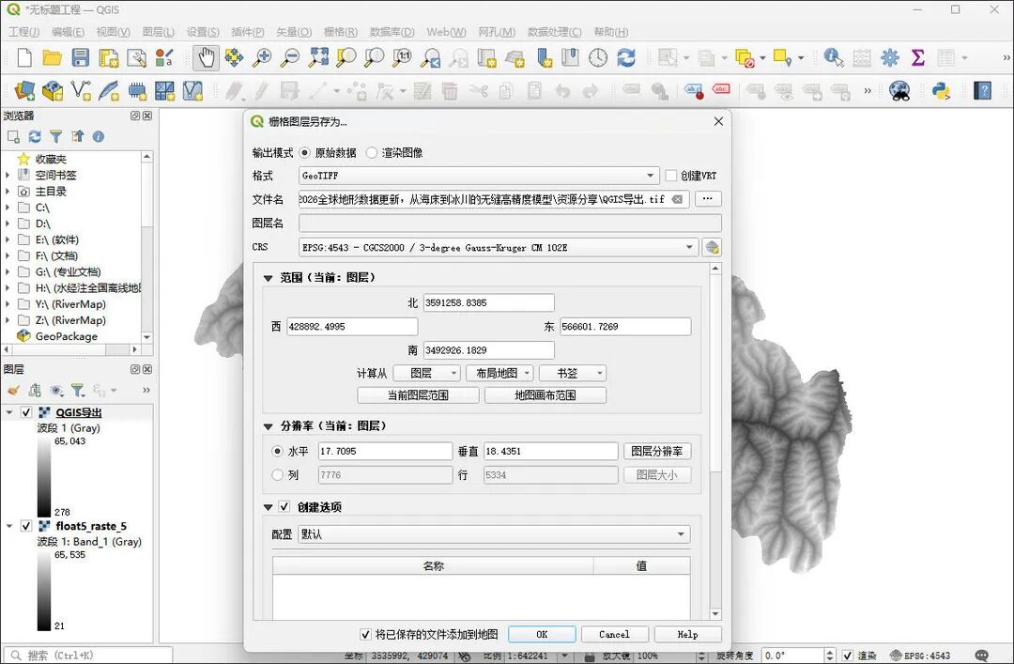Enable the 创建VRT checkbox

click(x=671, y=176)
